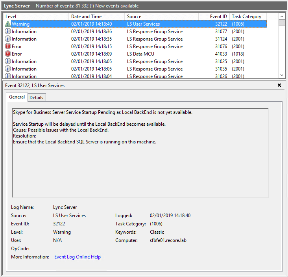Screen dimensions: 288x277
Task: Sort by the Source column header
Action: [x=162, y=17]
